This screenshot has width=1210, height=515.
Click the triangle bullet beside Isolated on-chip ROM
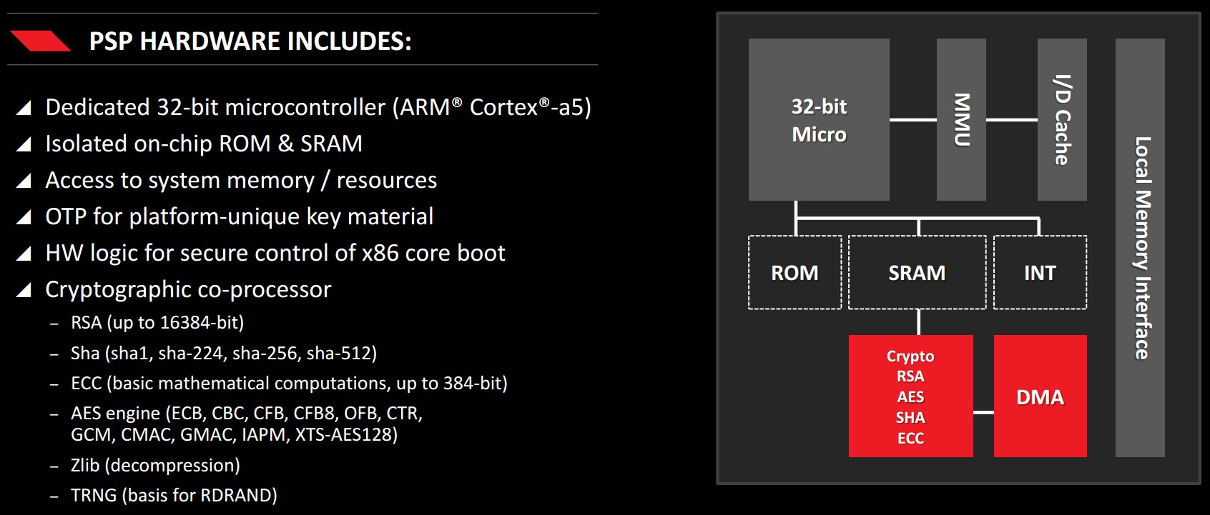coord(24,144)
